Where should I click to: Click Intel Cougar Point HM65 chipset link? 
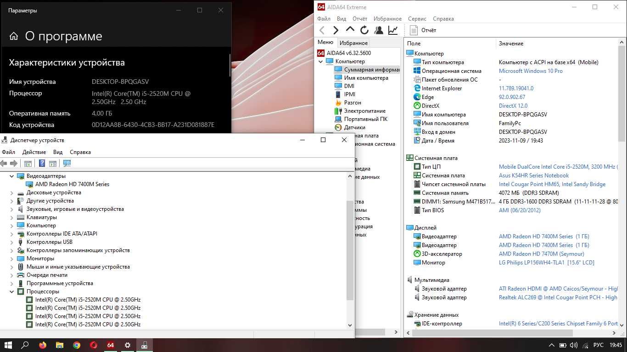point(552,184)
